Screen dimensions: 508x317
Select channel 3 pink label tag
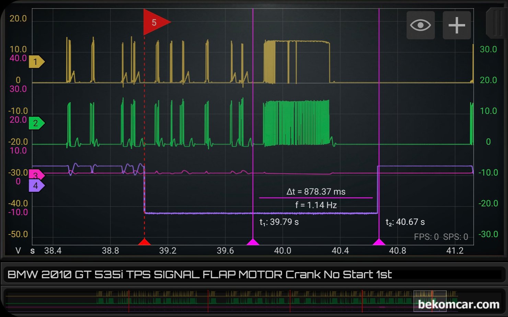[x=36, y=175]
